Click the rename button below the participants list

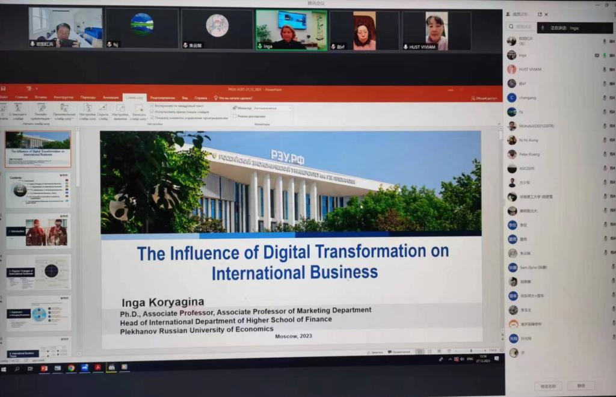pyautogui.click(x=547, y=386)
